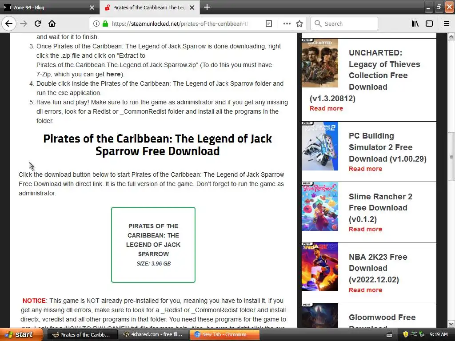Click the security shield tray icon

406,334
